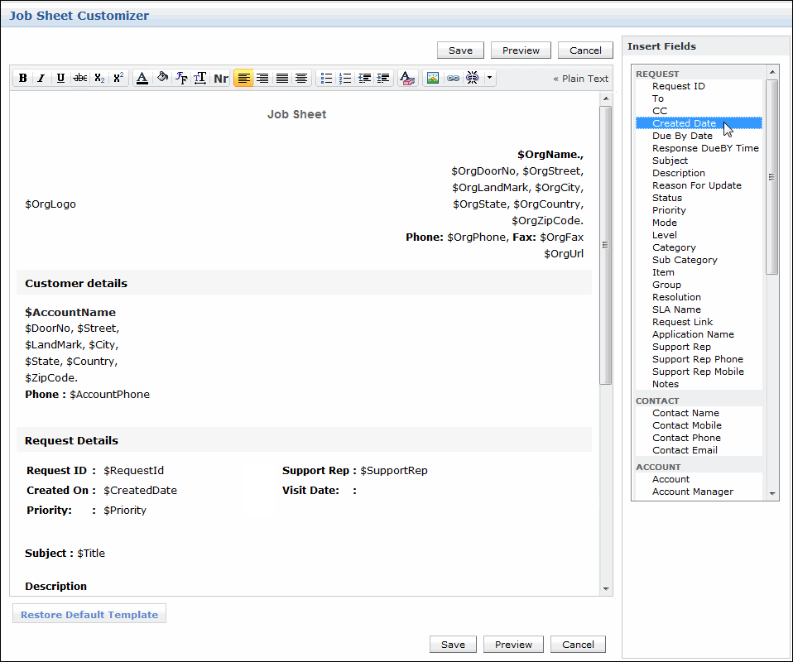Image resolution: width=793 pixels, height=662 pixels.
Task: Justify the text alignment
Action: [x=282, y=78]
